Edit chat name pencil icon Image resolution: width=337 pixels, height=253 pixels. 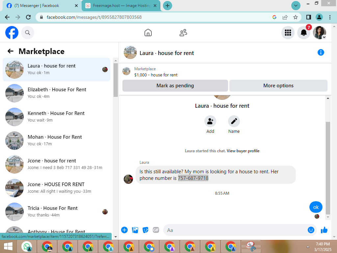[234, 122]
